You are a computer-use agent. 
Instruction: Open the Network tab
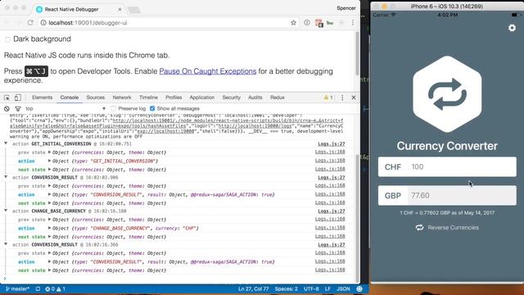122,98
